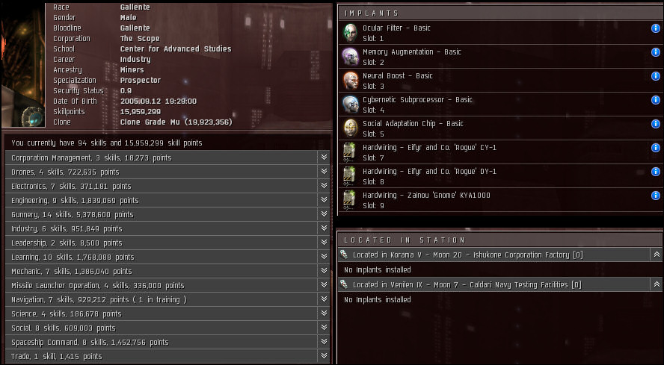Click the Neural Boost implant head icon
Image resolution: width=664 pixels, height=365 pixels.
350,81
